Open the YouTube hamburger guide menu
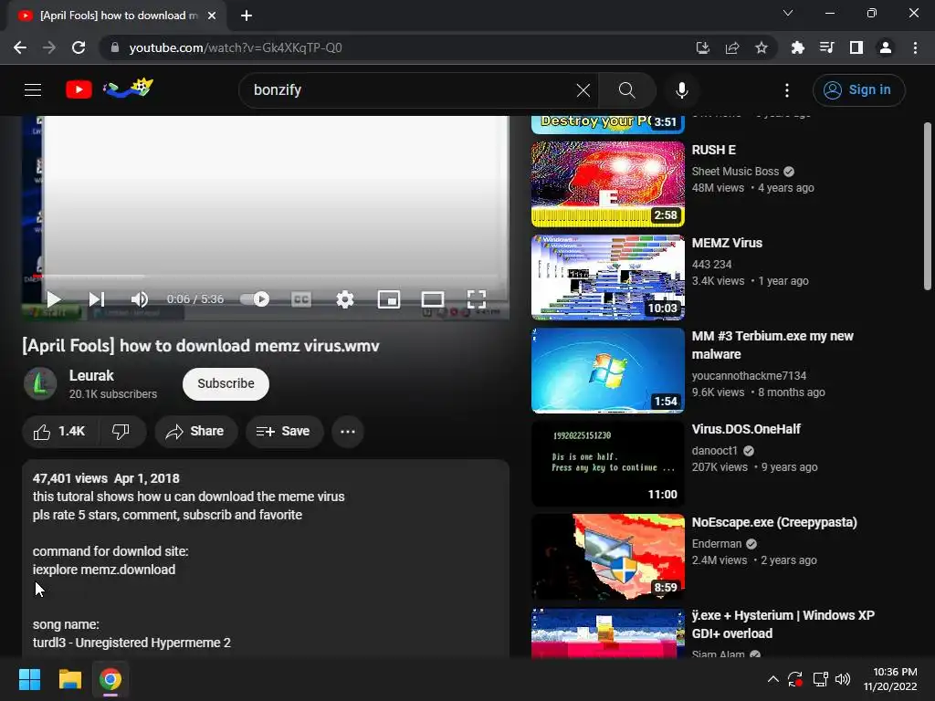This screenshot has width=935, height=701. (33, 90)
